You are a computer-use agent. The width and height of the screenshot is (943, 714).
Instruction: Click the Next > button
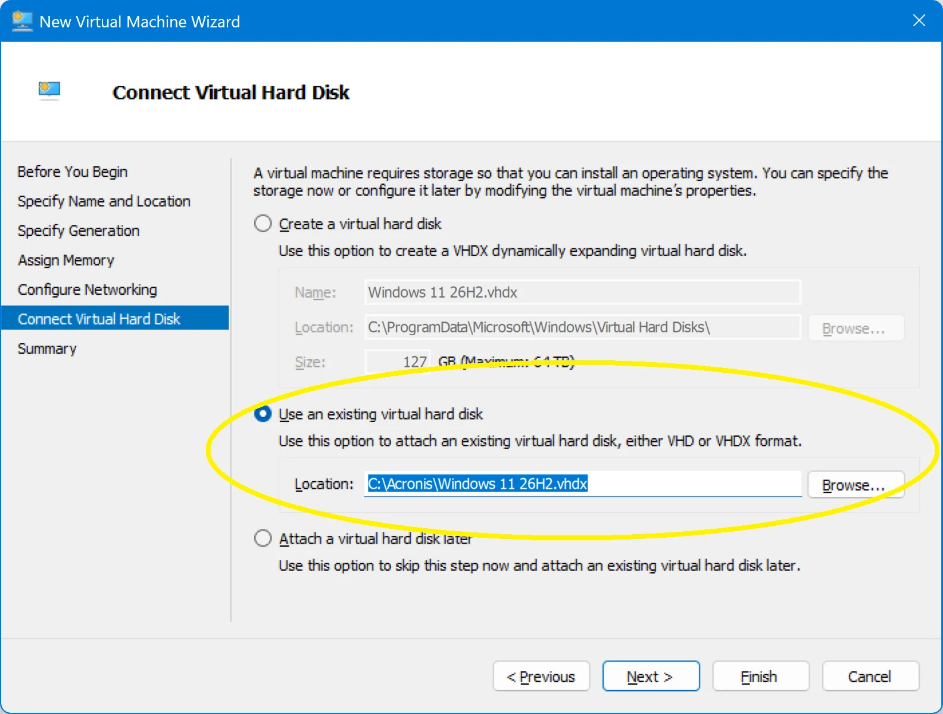tap(651, 676)
